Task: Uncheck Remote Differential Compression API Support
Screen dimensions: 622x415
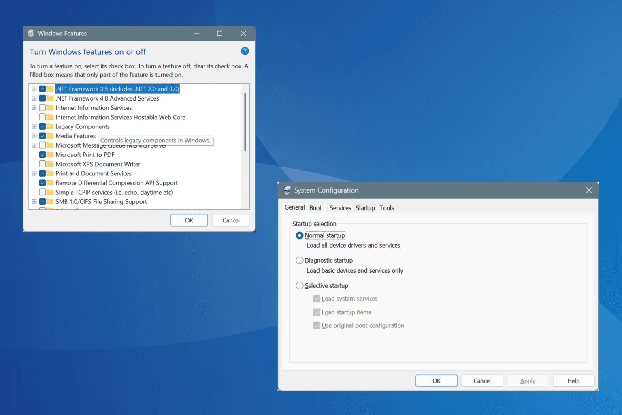Action: pyautogui.click(x=43, y=183)
